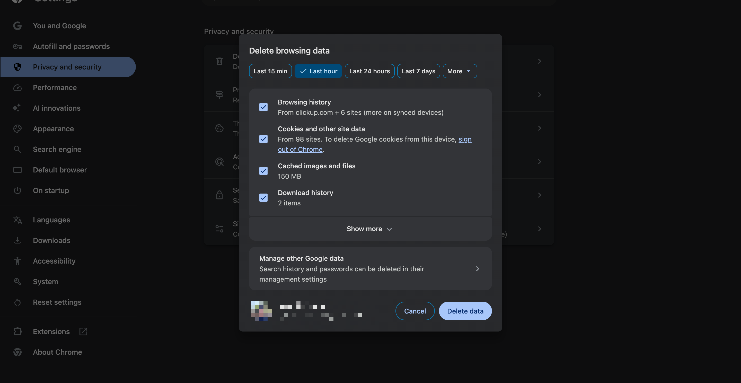This screenshot has width=741, height=383.
Task: Click the Performance speedometer icon
Action: click(17, 88)
